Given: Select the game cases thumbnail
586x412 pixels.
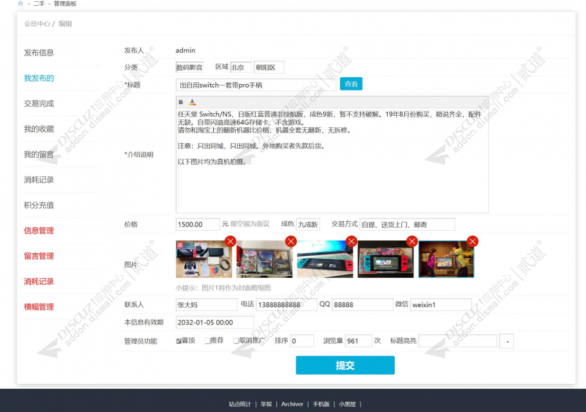Looking at the screenshot, I should coord(264,259).
